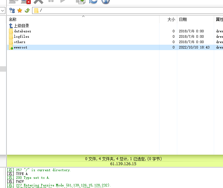Click the Connect computer icon in toolbar
The height and width of the screenshot is (188, 223).
tap(13, 2)
